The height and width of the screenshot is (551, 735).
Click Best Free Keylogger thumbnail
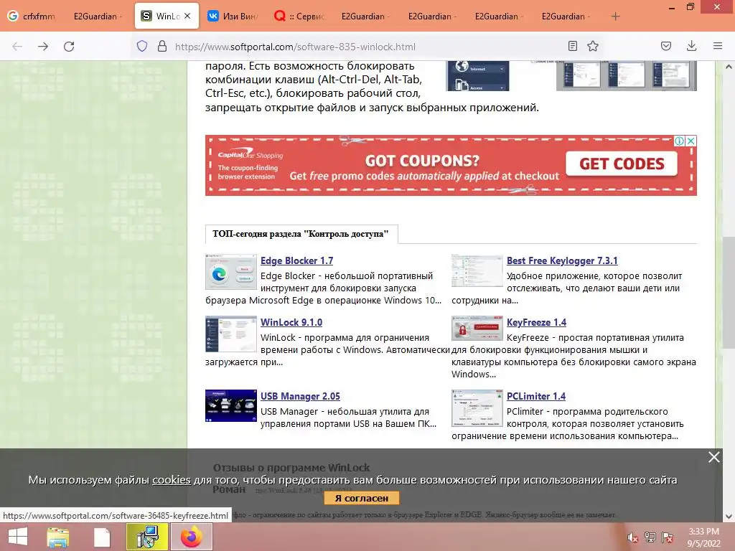pyautogui.click(x=477, y=270)
